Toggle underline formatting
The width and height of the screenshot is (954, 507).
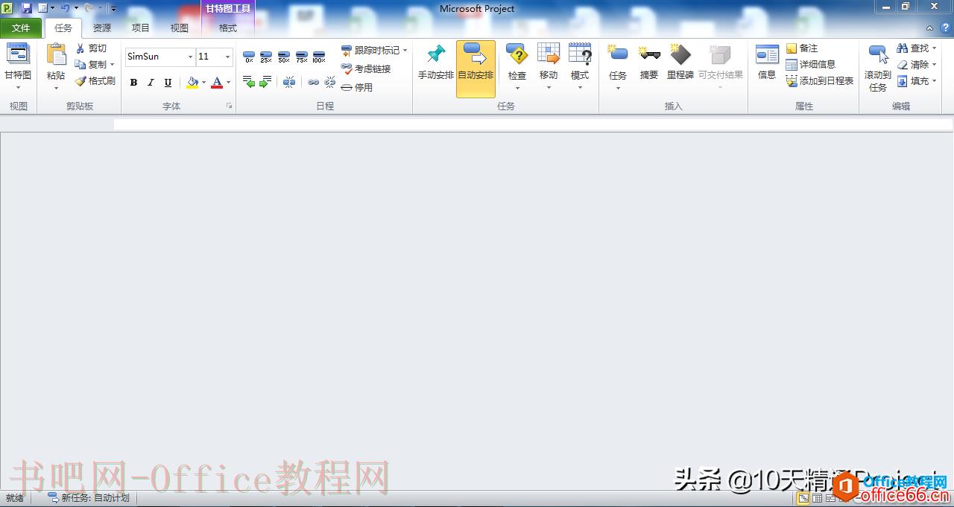(x=168, y=83)
